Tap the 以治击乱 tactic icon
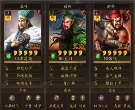The height and width of the screenshot is (110, 135). [x=101, y=98]
